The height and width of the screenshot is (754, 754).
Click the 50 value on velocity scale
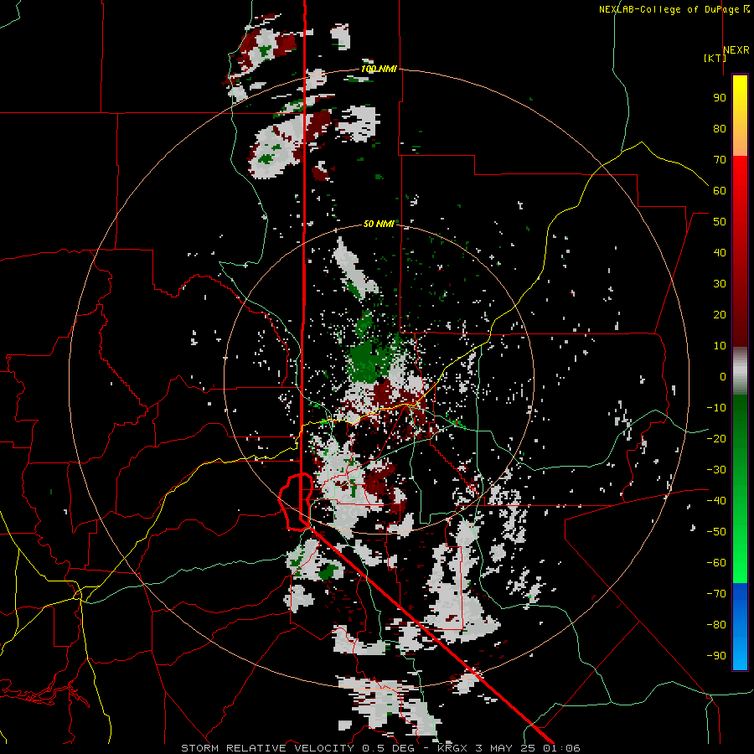(720, 222)
